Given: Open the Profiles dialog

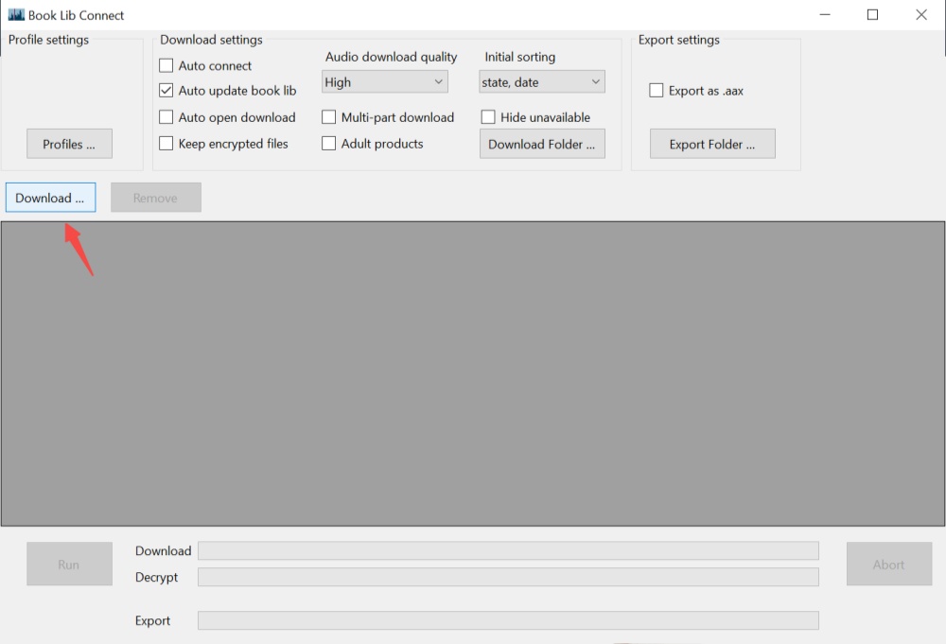Looking at the screenshot, I should point(69,144).
